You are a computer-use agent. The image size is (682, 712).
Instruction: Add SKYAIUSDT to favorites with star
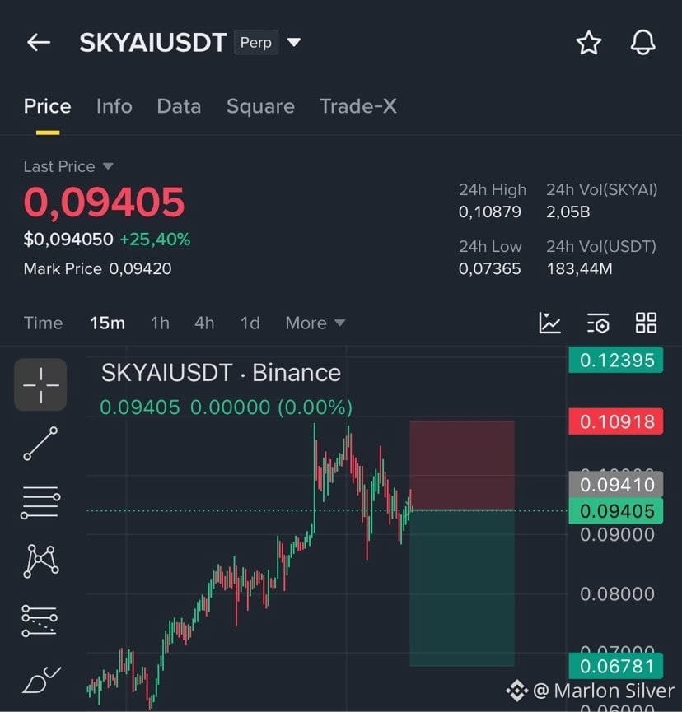point(588,43)
